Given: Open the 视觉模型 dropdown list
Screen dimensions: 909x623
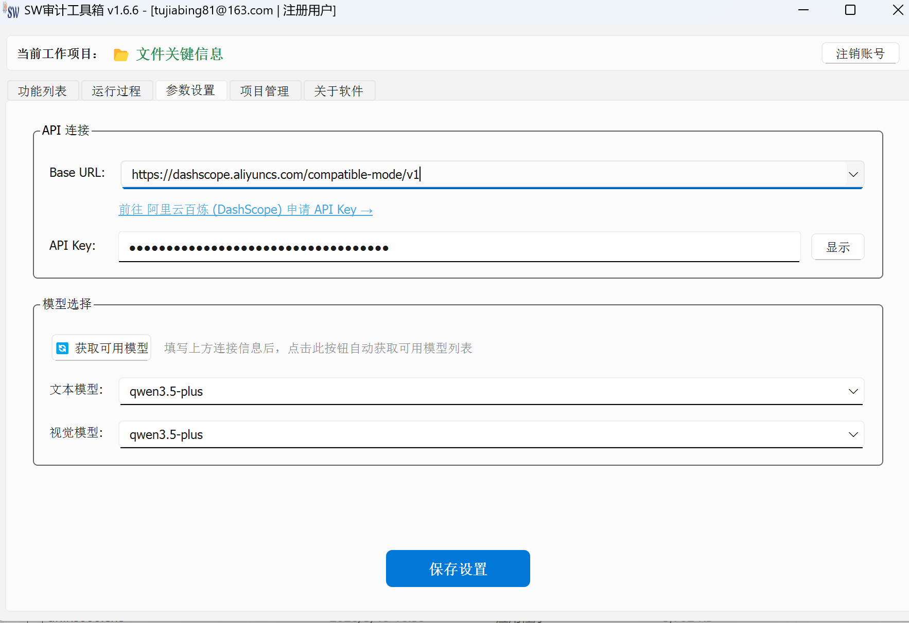Looking at the screenshot, I should (x=853, y=435).
